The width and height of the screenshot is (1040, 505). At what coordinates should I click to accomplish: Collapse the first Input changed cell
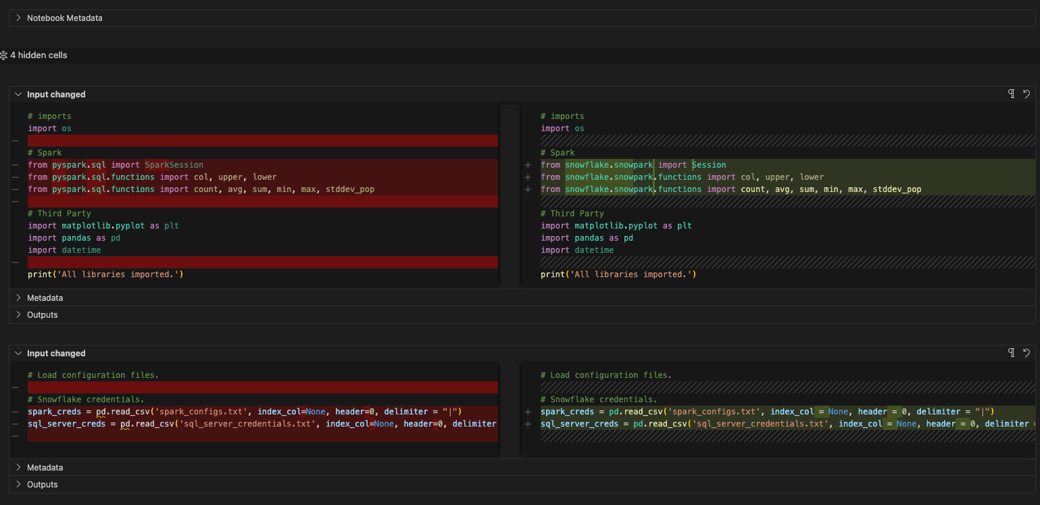pyautogui.click(x=18, y=94)
